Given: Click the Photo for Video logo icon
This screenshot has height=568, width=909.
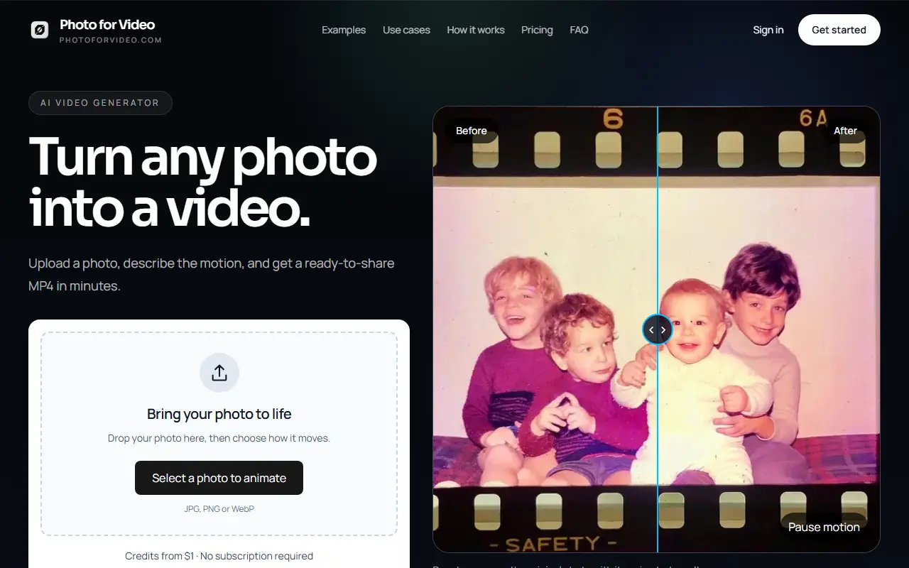Looking at the screenshot, I should click(x=40, y=30).
